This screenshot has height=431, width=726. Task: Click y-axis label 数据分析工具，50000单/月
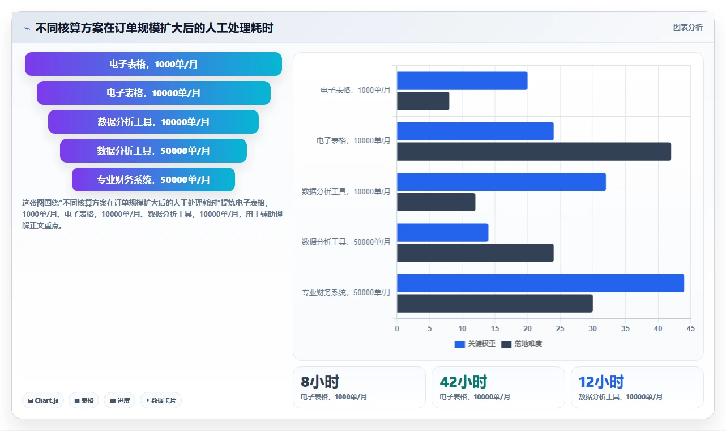coord(346,242)
